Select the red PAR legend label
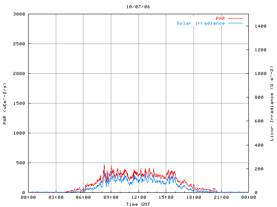Image resolution: width=277 pixels, height=207 pixels. tap(220, 18)
